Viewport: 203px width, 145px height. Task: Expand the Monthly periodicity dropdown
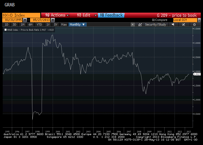pyautogui.click(x=77, y=24)
